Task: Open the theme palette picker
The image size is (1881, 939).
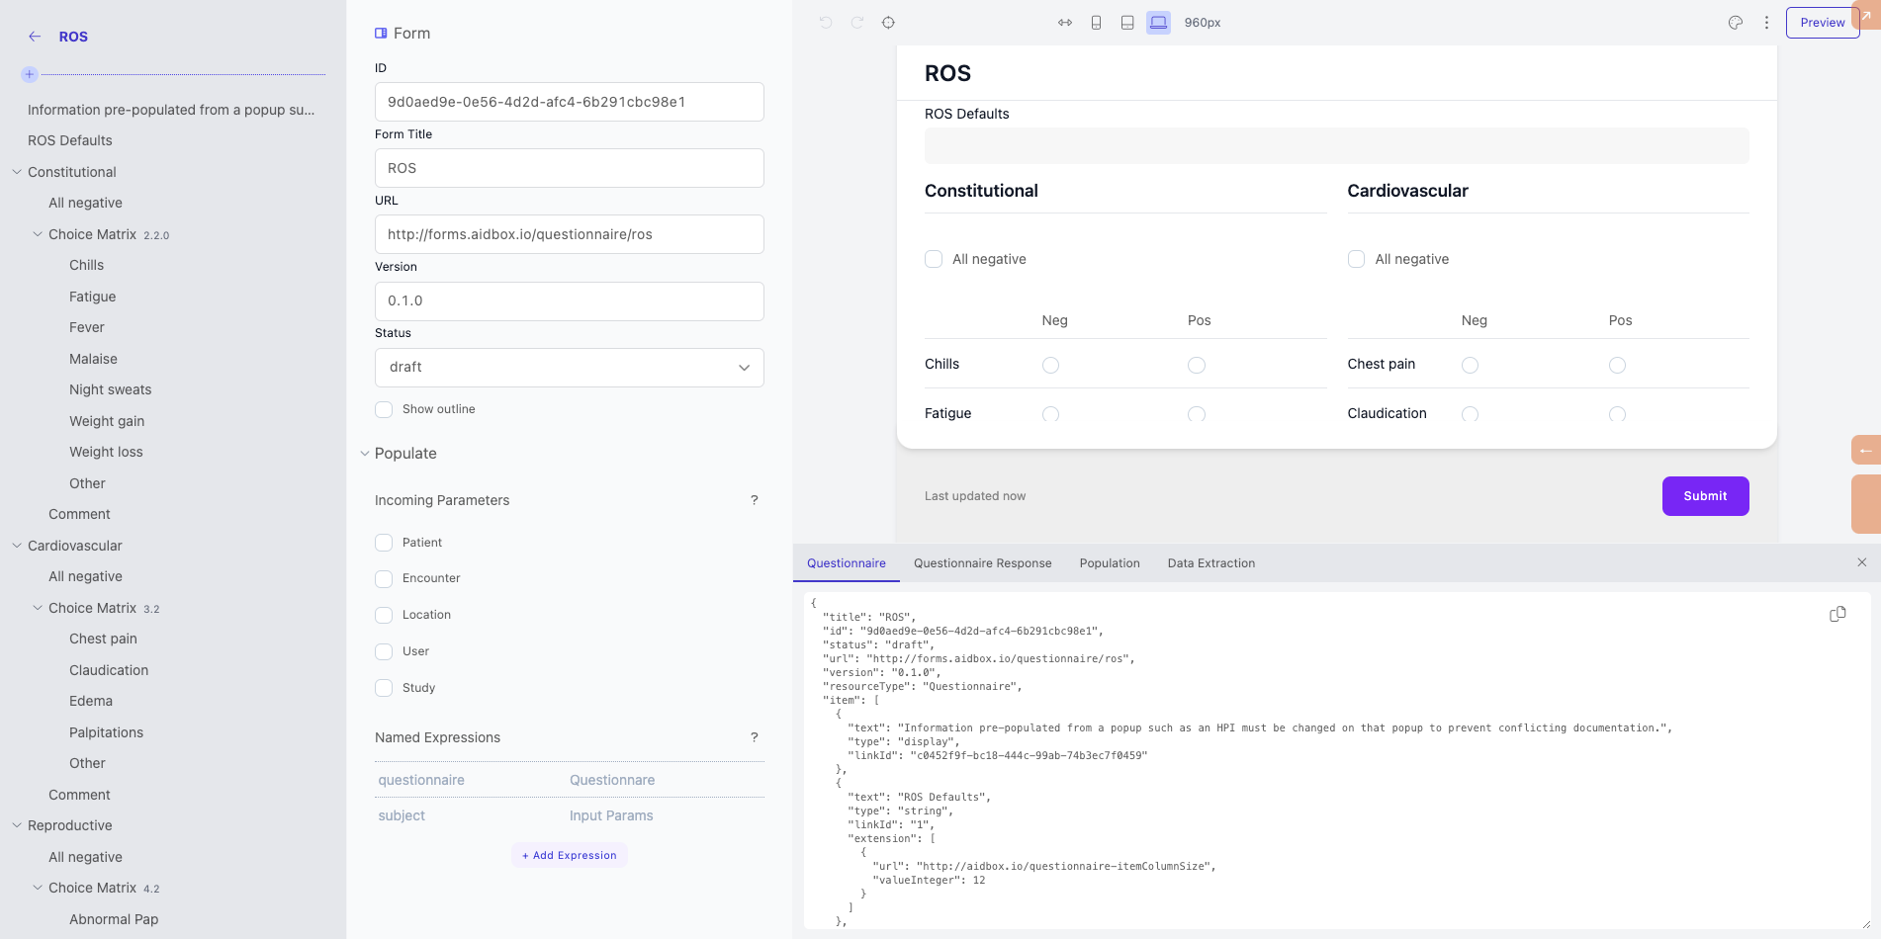Action: point(1735,22)
